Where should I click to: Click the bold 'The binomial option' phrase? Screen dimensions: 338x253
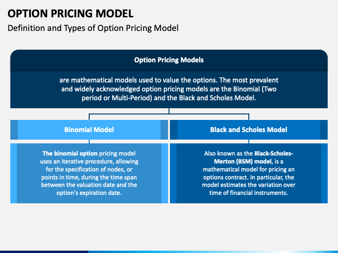[70, 154]
